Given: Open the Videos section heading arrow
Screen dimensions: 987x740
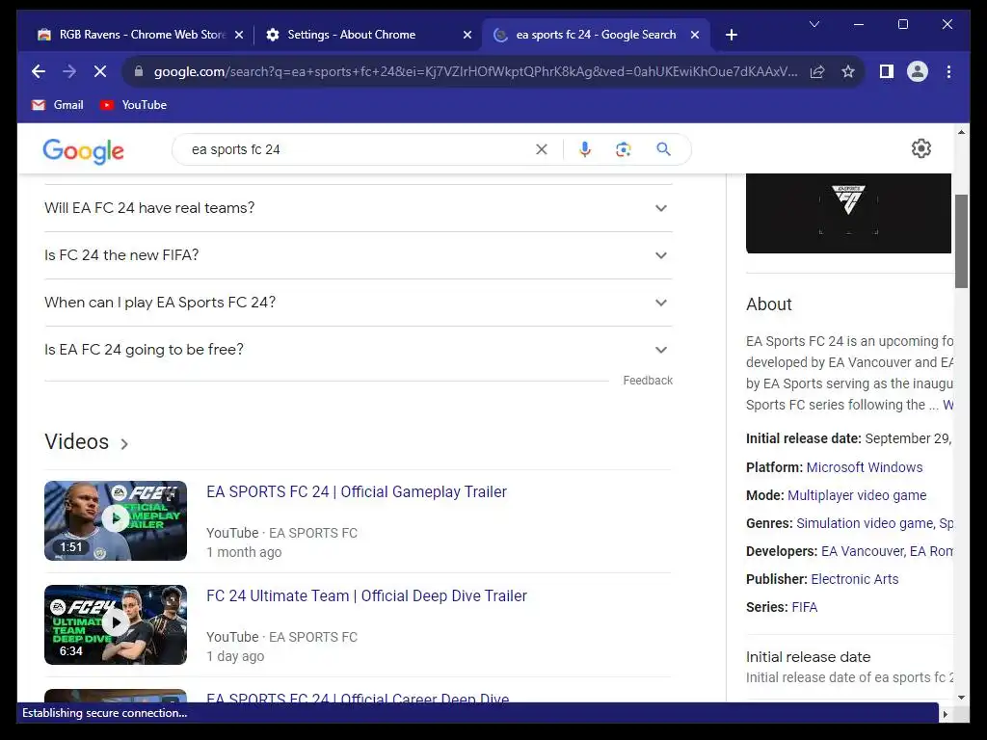Looking at the screenshot, I should click(124, 444).
